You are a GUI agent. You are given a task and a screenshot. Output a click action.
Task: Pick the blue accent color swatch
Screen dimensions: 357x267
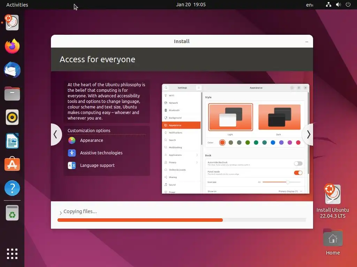[273, 143]
